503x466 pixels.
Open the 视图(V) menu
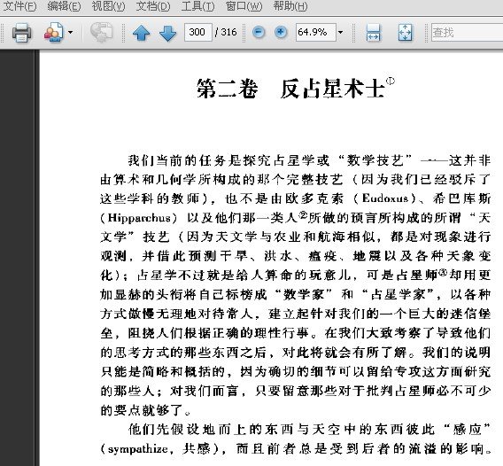tap(108, 6)
